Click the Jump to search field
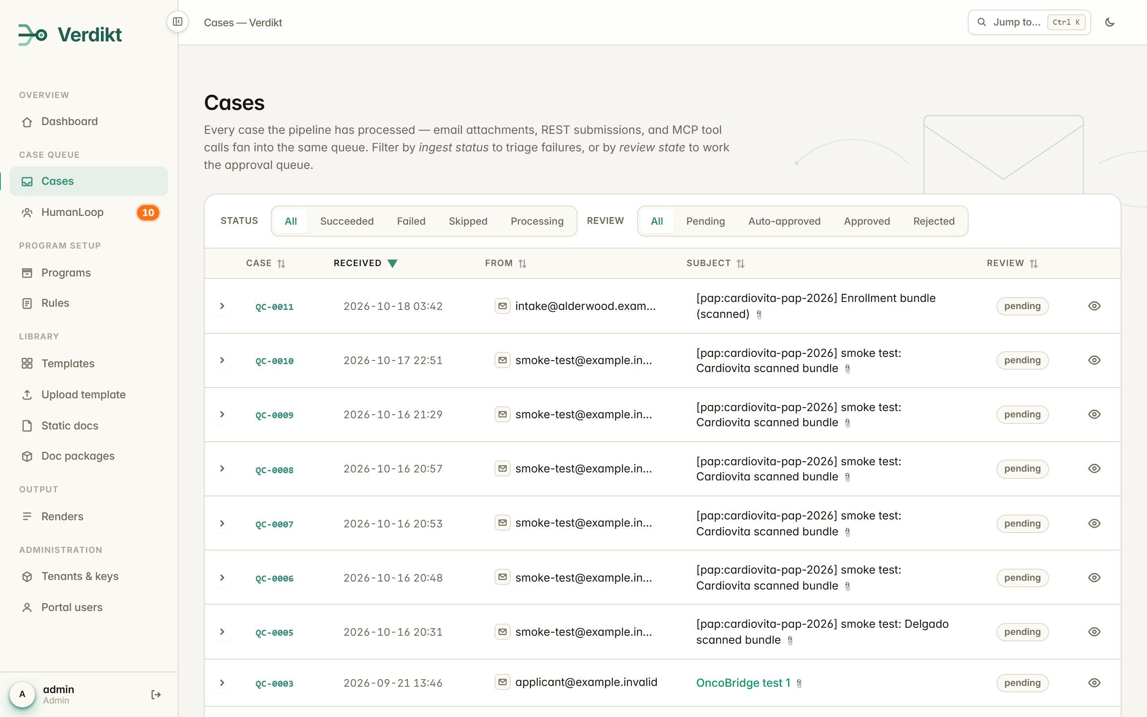 (1029, 22)
